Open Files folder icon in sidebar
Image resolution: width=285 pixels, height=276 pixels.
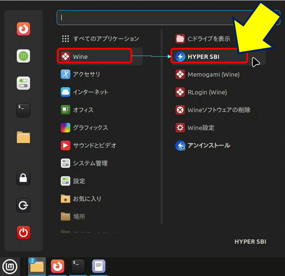coord(23,137)
